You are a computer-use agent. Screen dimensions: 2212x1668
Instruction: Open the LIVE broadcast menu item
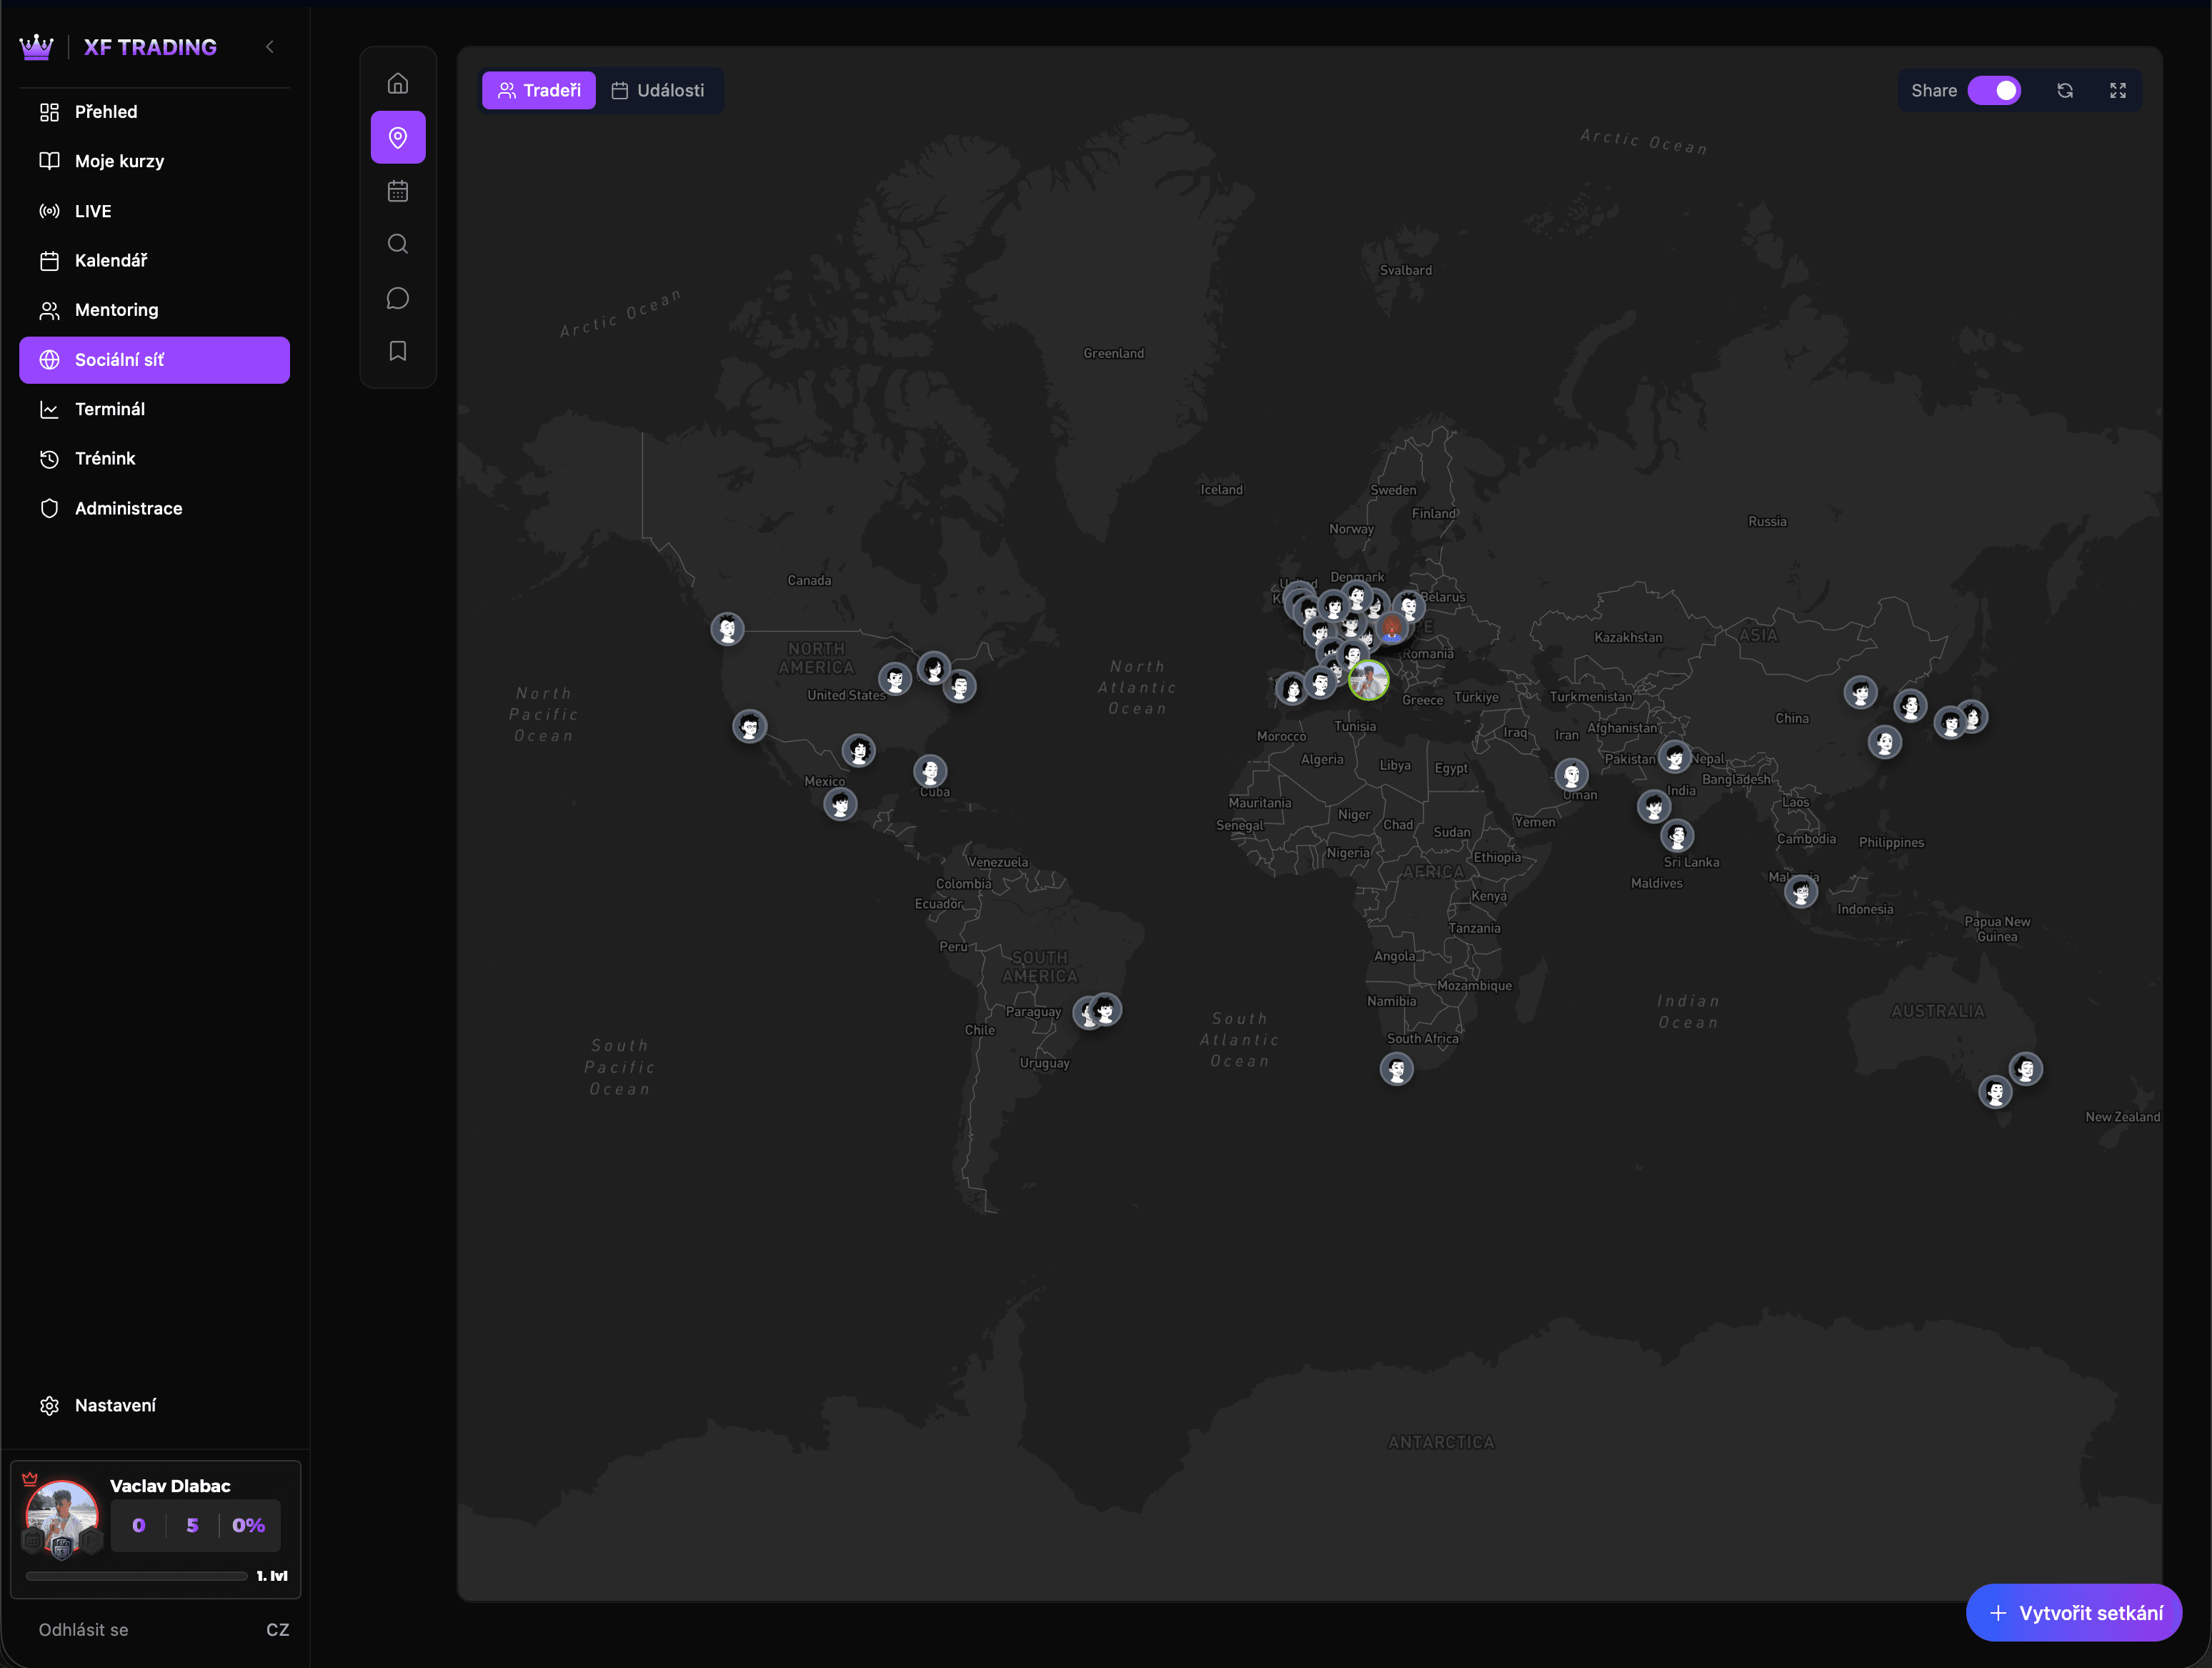point(93,211)
